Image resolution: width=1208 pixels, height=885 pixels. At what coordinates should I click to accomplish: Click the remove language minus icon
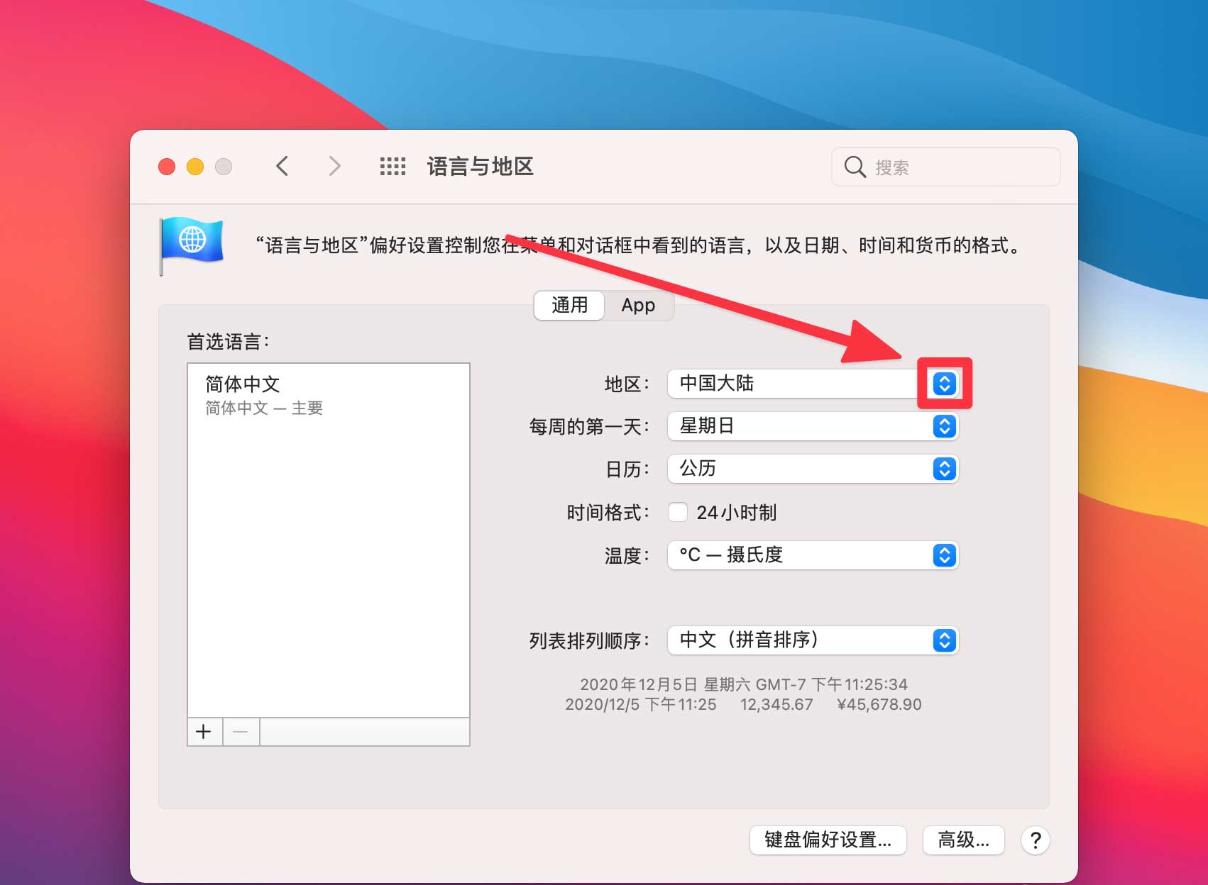click(x=241, y=731)
